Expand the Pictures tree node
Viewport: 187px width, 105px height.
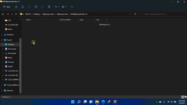click(3, 62)
